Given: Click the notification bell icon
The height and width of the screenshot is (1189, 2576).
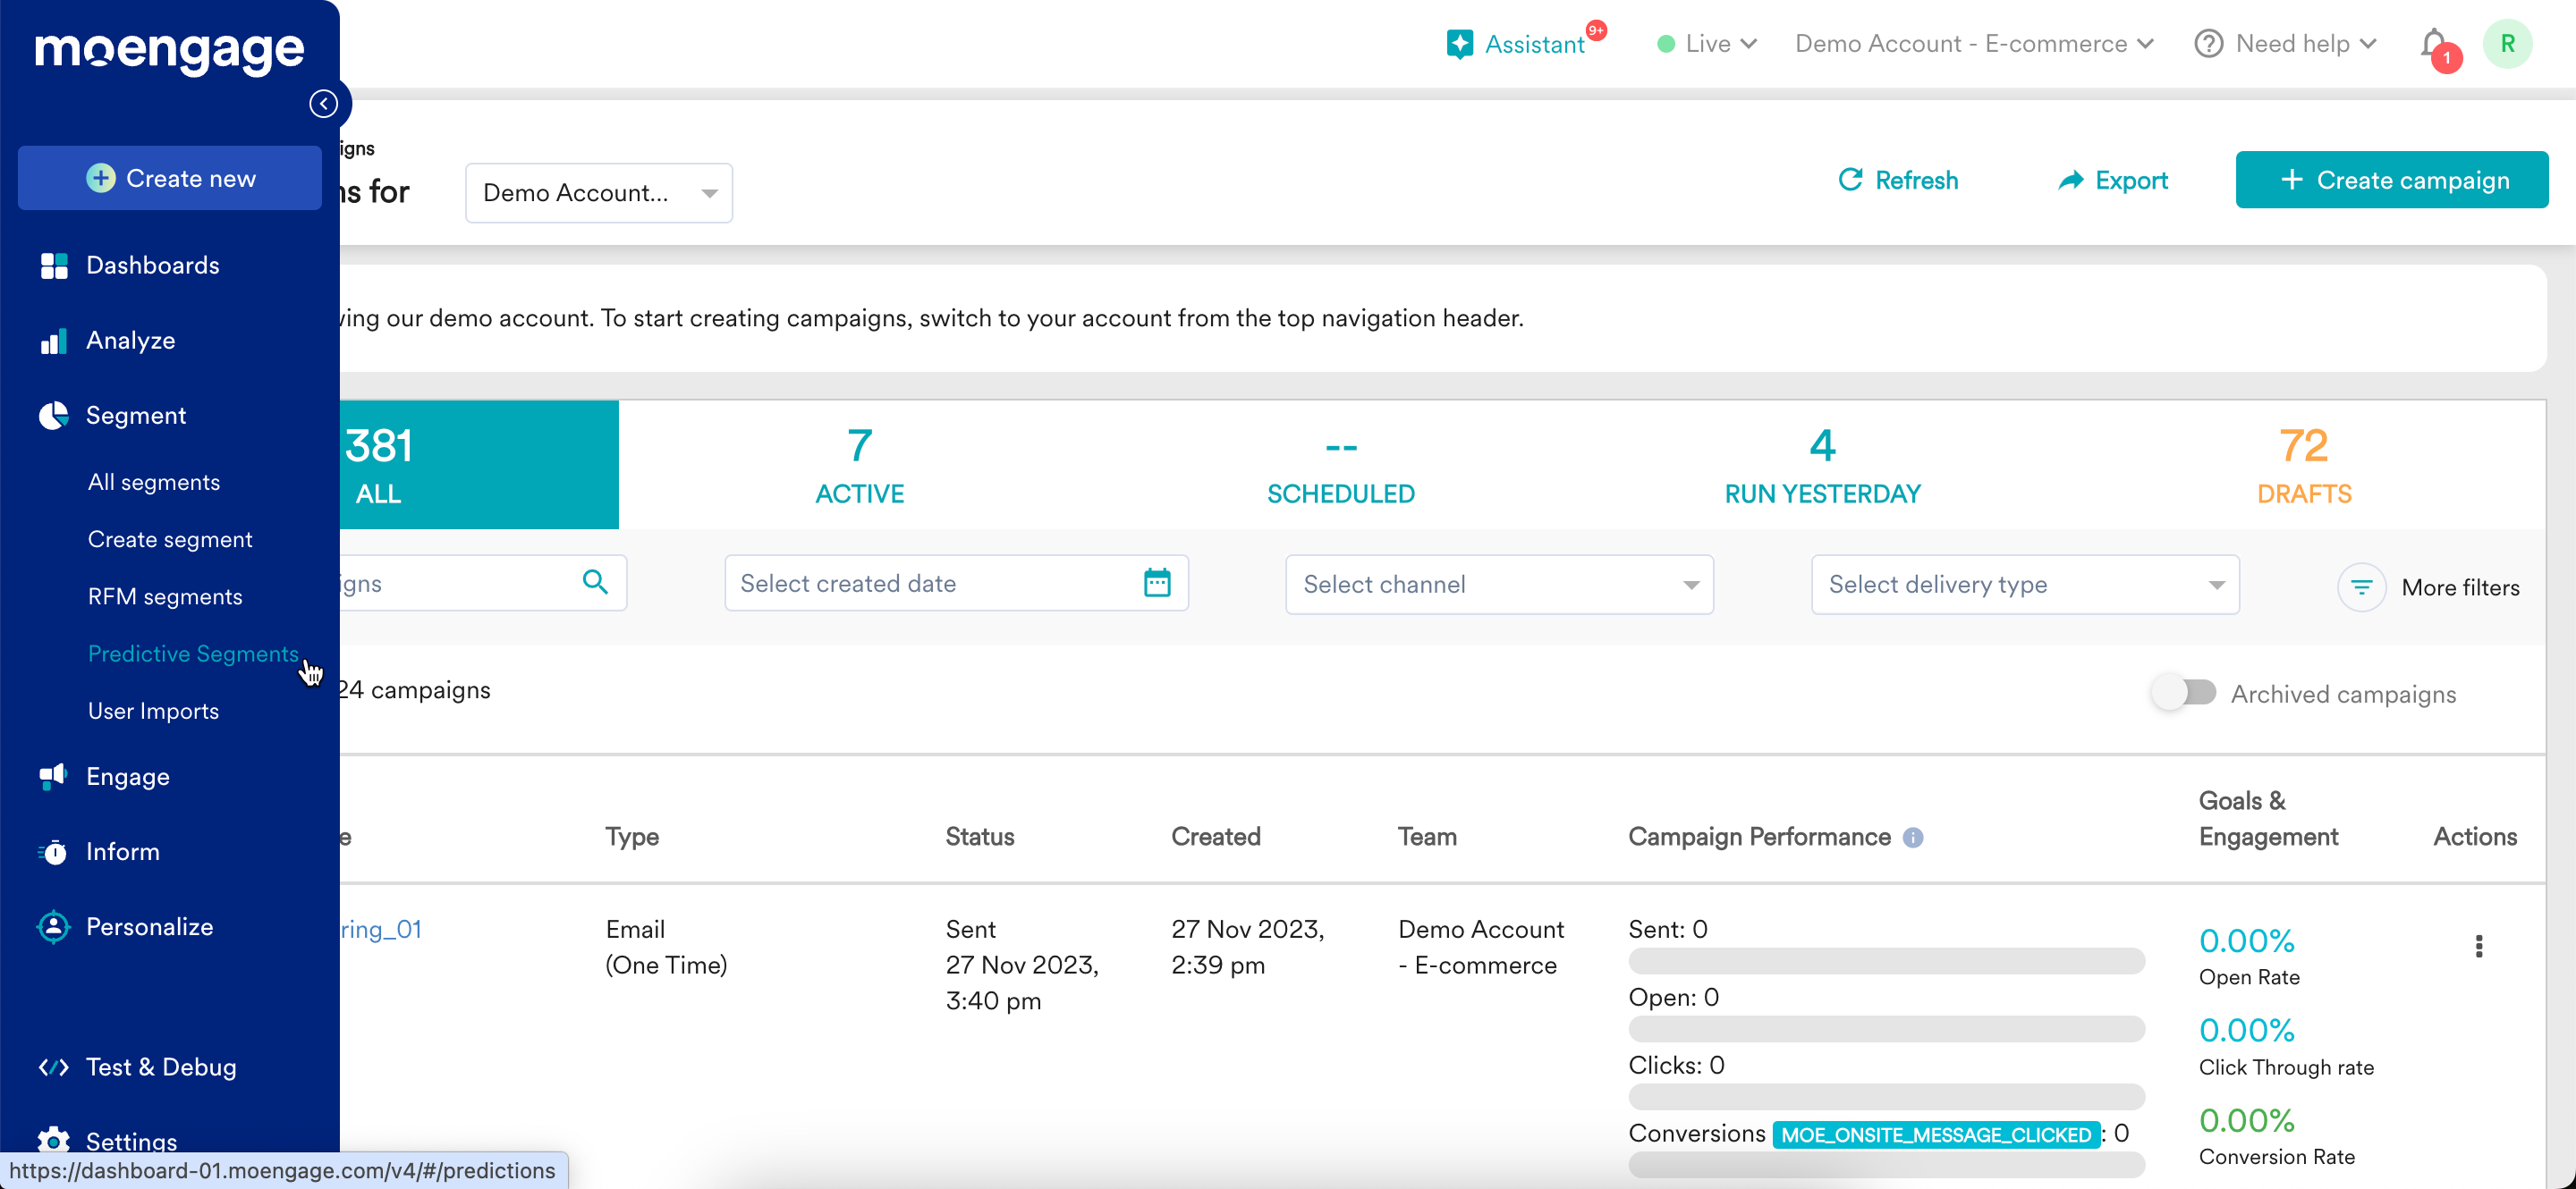Looking at the screenshot, I should [2433, 44].
